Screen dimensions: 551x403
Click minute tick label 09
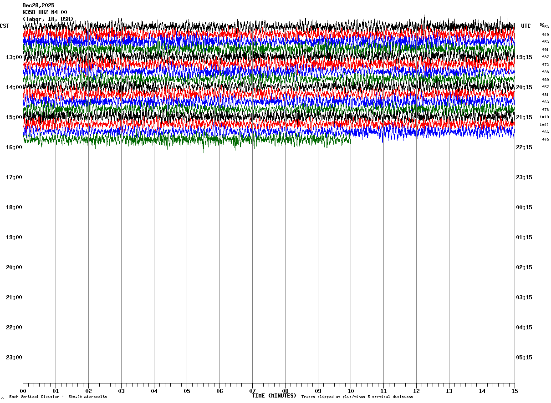coord(318,391)
